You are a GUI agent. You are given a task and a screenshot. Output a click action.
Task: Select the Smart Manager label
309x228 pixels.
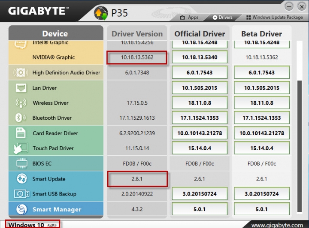[57, 209]
